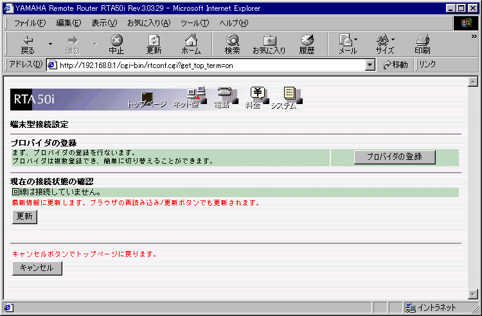
Task: Open the リンク (Links) toolbar
Action: (427, 64)
